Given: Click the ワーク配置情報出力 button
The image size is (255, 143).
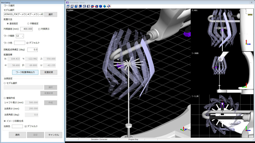Looking at the screenshot, I should 25,72.
